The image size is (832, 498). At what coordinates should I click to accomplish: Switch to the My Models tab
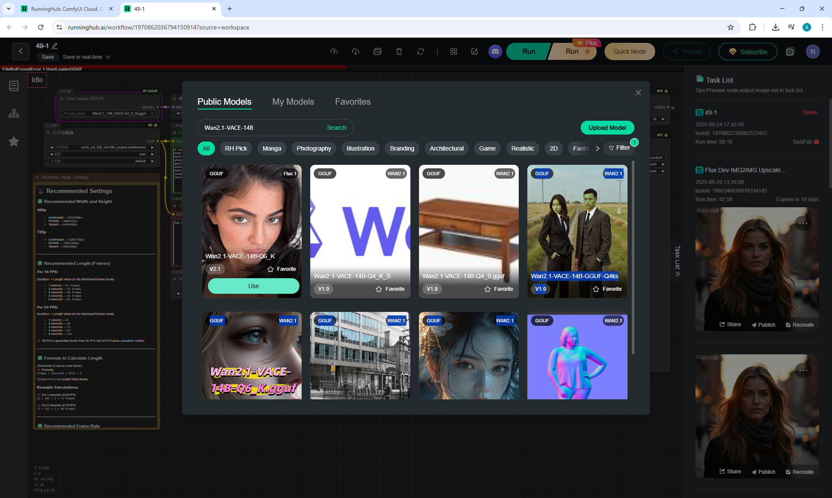pos(293,102)
